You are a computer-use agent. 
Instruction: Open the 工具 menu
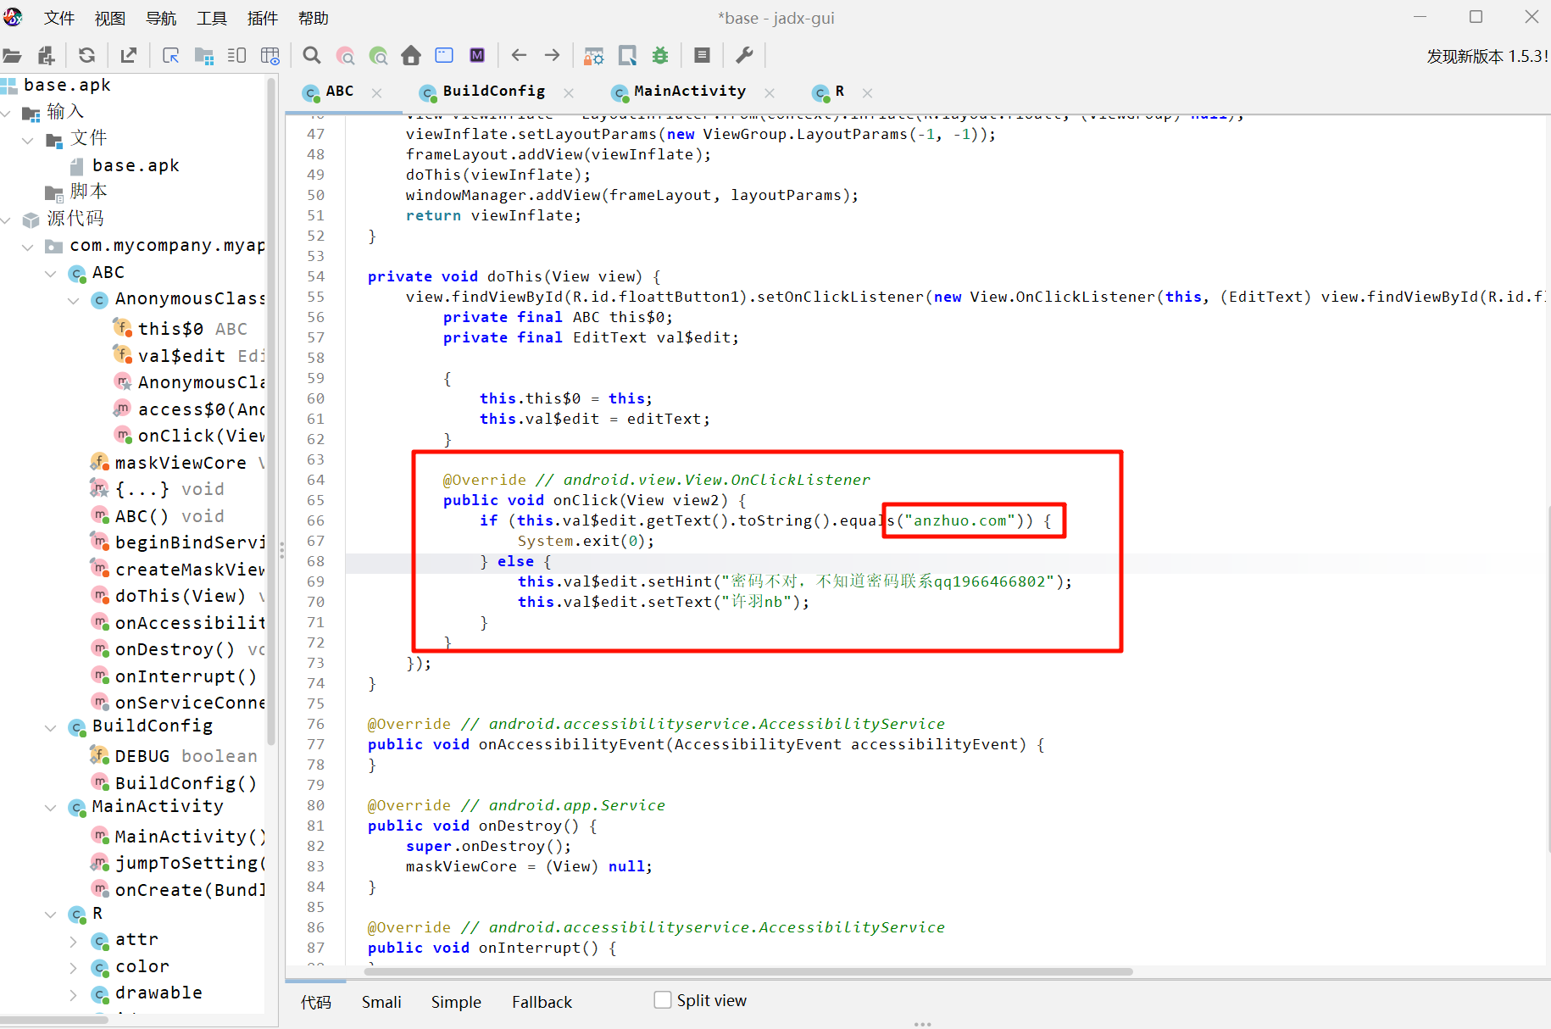[x=211, y=18]
